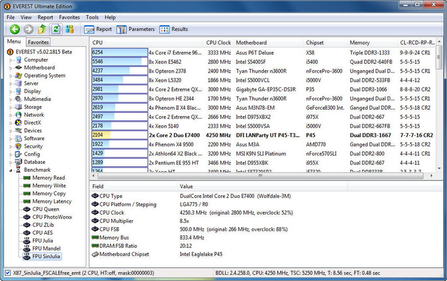Switch to the Menu tab
This screenshot has width=447, height=281.
tap(14, 42)
